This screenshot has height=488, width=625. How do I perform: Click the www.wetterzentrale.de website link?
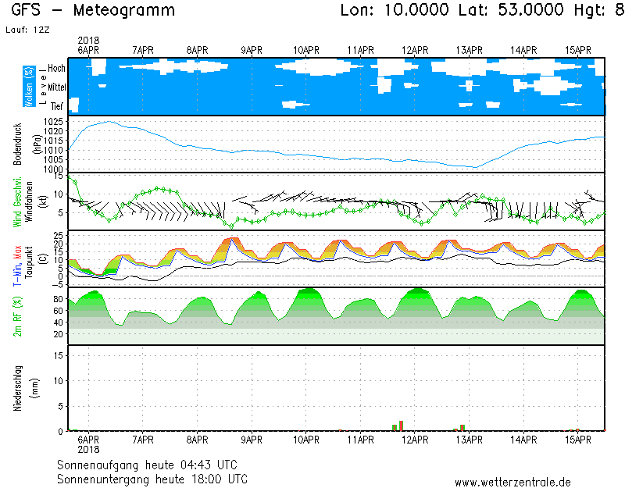click(x=512, y=482)
